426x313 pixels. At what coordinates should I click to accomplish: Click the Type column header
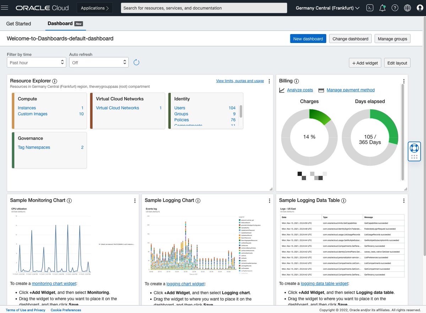pos(342,217)
